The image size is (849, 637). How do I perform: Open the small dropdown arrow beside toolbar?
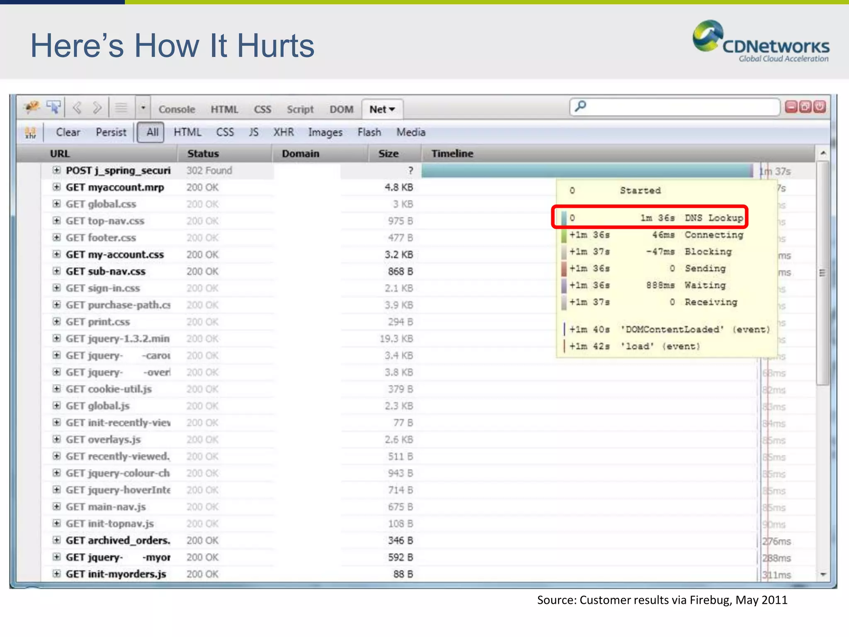coord(143,108)
